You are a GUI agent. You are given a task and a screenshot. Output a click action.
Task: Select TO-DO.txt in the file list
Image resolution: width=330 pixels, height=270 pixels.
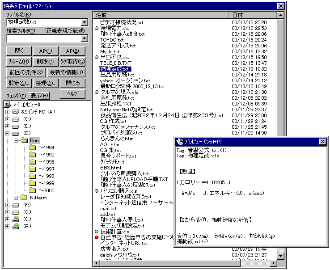click(x=112, y=40)
